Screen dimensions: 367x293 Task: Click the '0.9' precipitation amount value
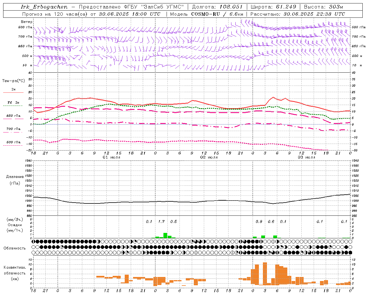(x=259, y=221)
